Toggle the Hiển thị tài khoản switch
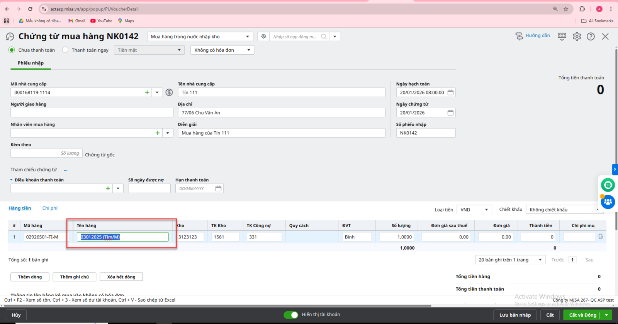618x324 pixels. (x=291, y=315)
